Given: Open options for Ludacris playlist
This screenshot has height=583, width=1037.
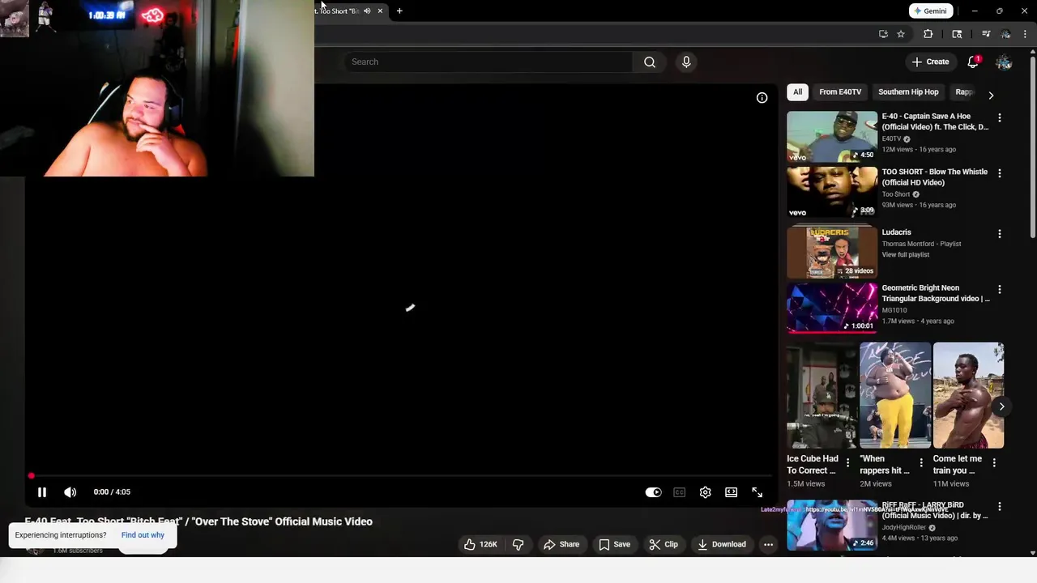Looking at the screenshot, I should pos(999,233).
